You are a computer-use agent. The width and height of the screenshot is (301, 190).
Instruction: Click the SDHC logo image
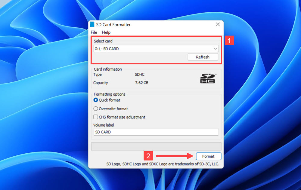coord(208,78)
